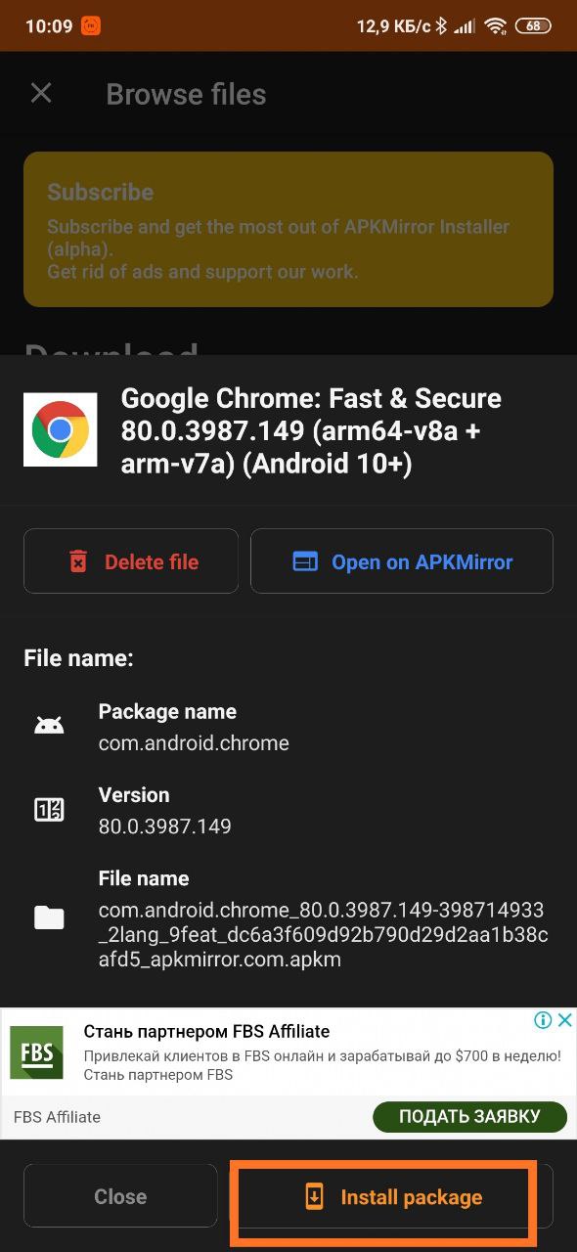The image size is (577, 1252).
Task: Tap the version number icon
Action: 49,810
